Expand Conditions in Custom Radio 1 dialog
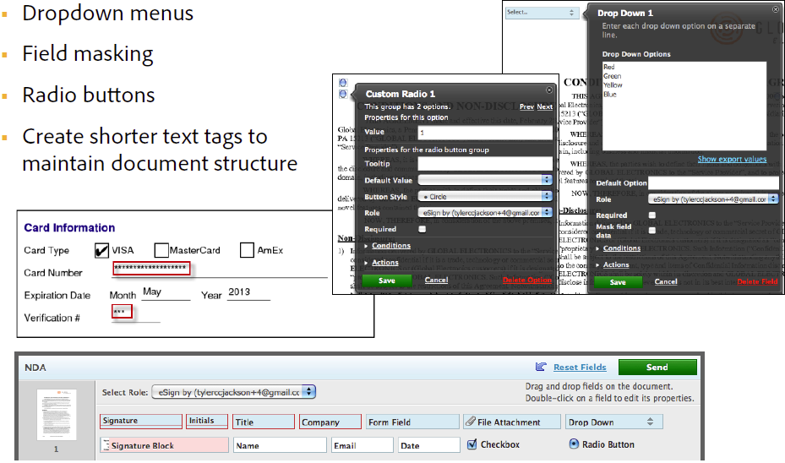Screen dimensions: 785x463 click(x=391, y=246)
